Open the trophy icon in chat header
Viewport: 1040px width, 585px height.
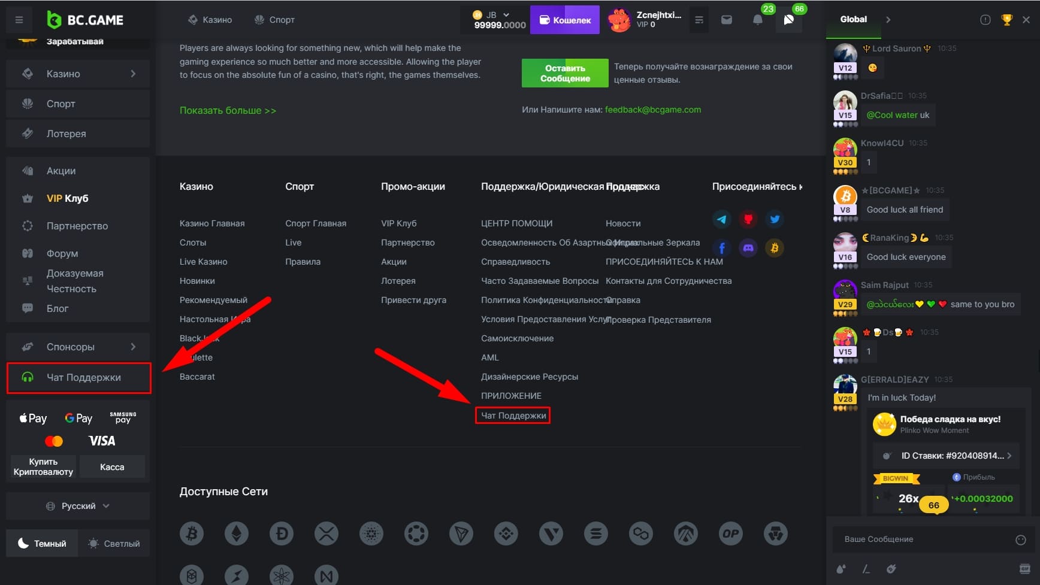pyautogui.click(x=1006, y=20)
